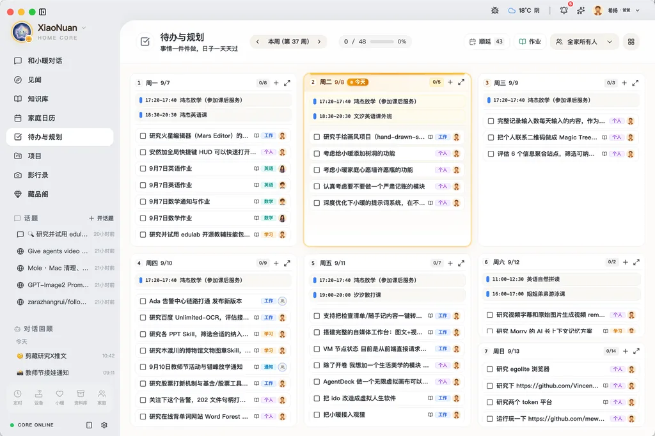Check off 9月7日数学通知与作业 task
This screenshot has width=655, height=436.
pos(143,201)
